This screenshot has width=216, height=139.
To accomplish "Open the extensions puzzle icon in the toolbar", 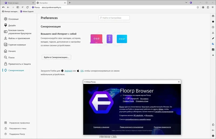I will 208,7.
